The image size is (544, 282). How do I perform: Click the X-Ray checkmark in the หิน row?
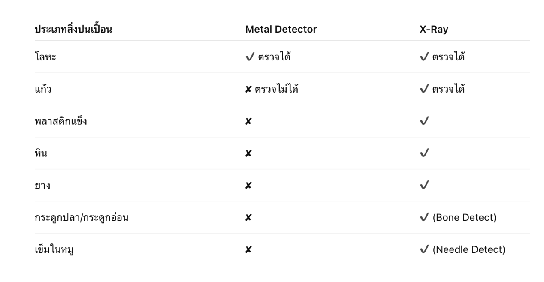424,153
